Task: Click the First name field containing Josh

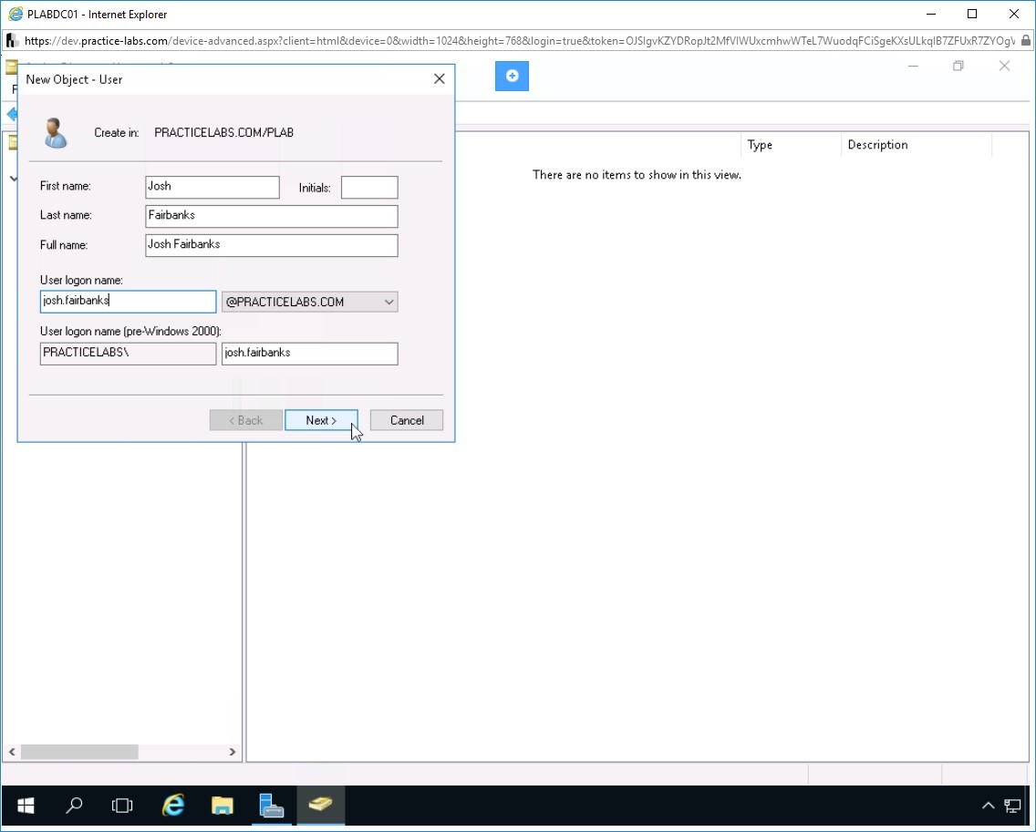Action: point(212,187)
